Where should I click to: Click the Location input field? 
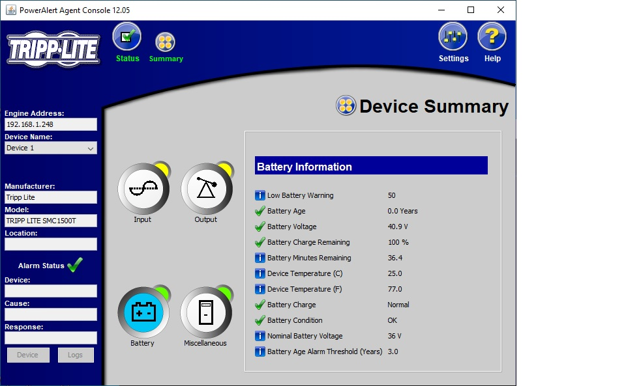coord(51,244)
